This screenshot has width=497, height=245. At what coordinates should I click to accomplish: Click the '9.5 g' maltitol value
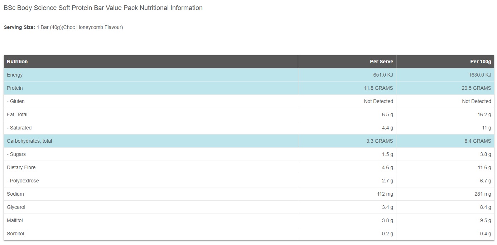click(x=486, y=220)
